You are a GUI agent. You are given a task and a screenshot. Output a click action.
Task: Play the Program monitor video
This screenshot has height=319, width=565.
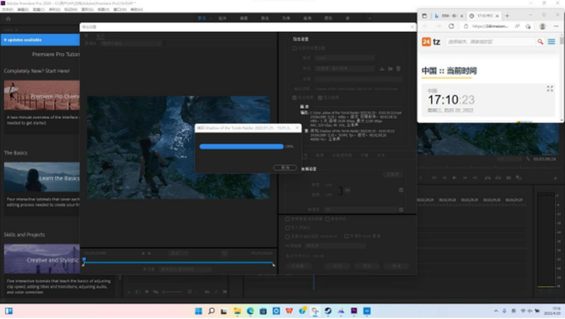click(x=455, y=178)
